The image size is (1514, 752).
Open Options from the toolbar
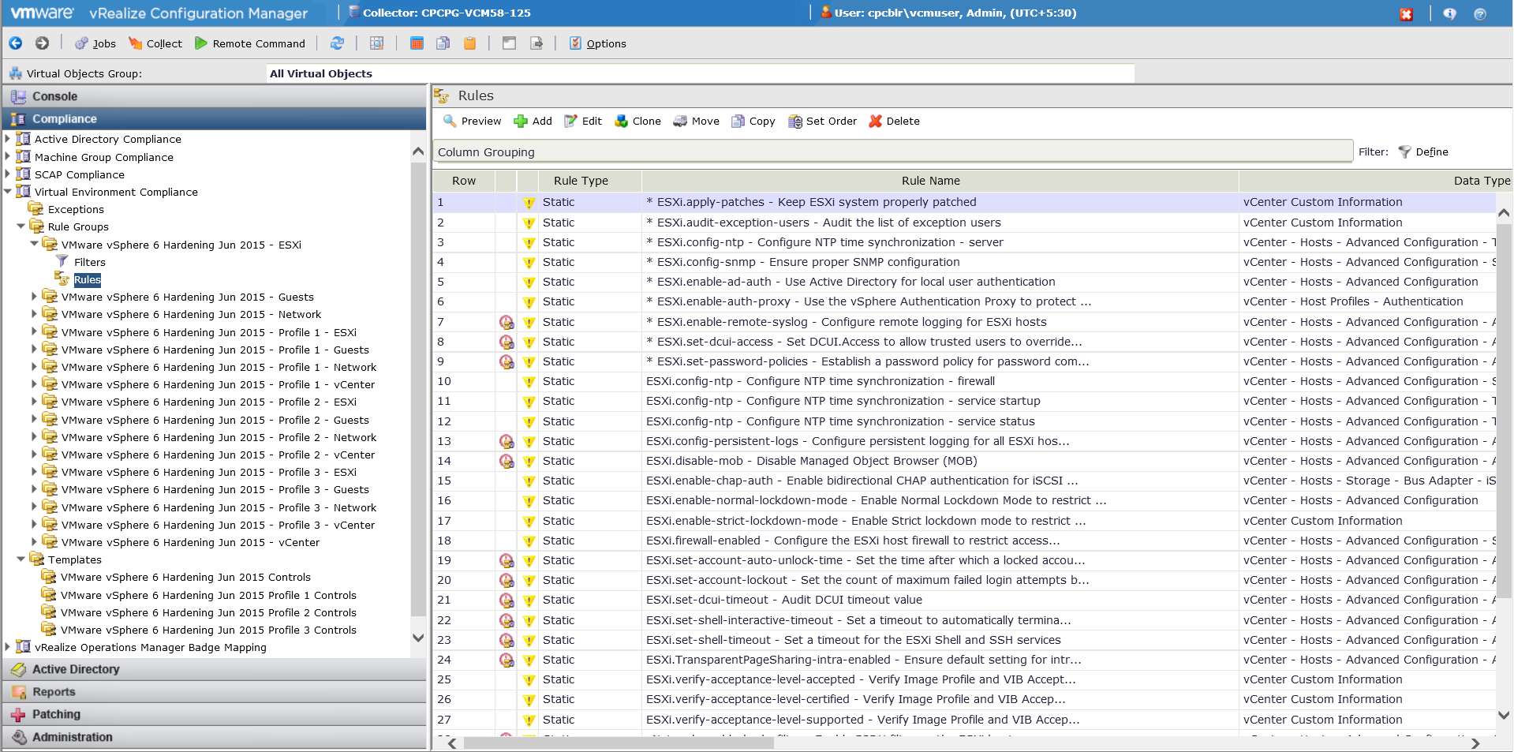(598, 43)
